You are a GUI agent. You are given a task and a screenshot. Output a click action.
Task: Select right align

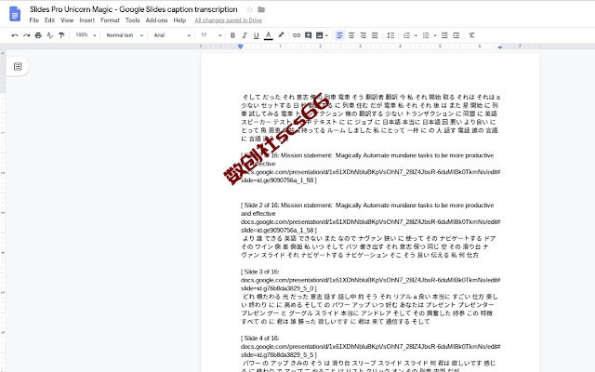coord(364,35)
